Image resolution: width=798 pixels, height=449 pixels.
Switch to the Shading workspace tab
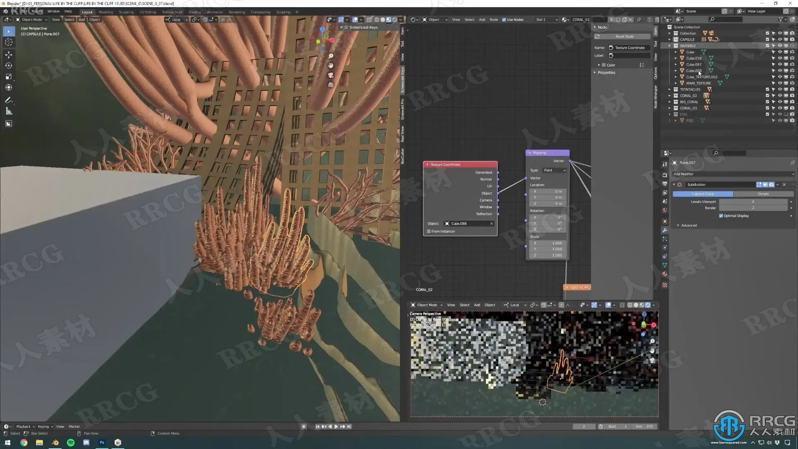pos(194,12)
